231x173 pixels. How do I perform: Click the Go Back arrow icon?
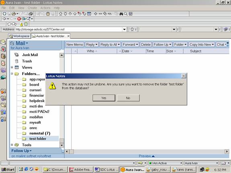pyautogui.click(x=4, y=19)
